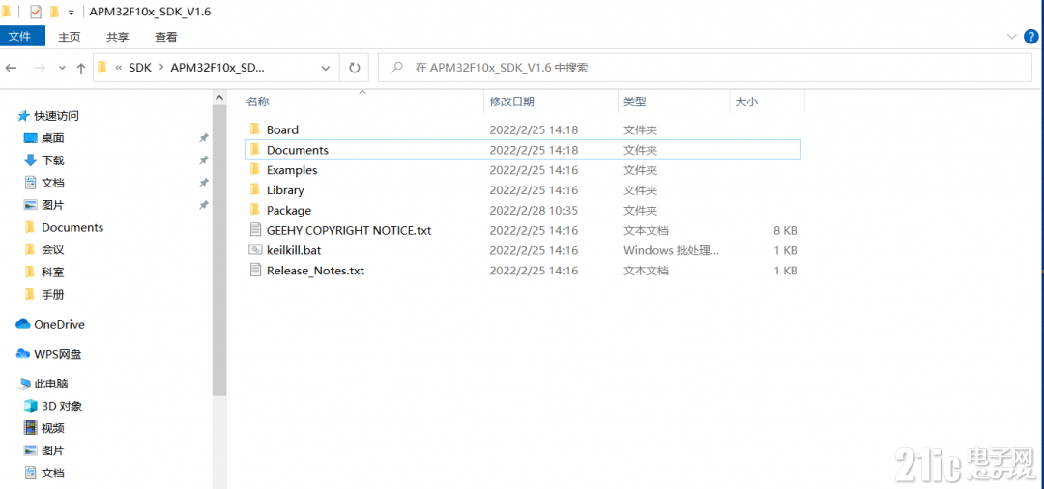Open 科室 folder in navigation pane
The width and height of the screenshot is (1044, 489).
coord(52,273)
